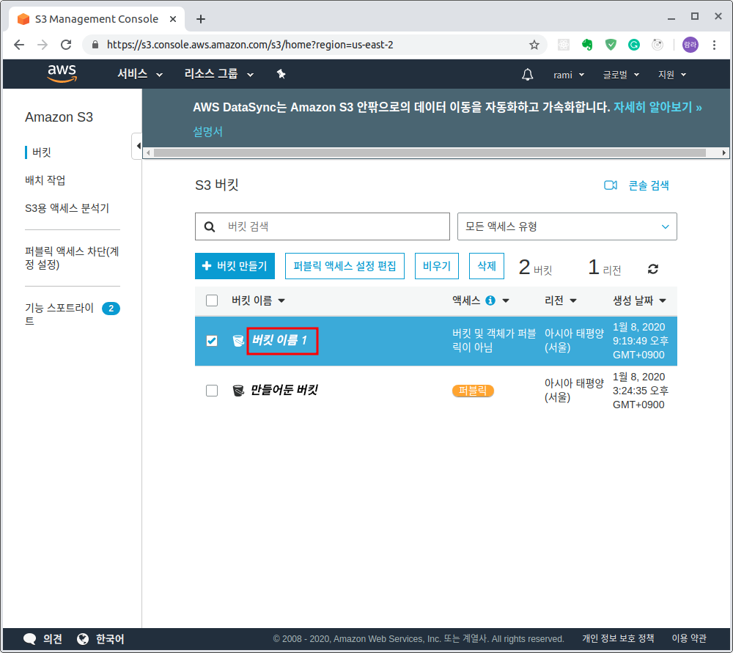Open 기능 스포트라이트 in sidebar
733x653 pixels.
coord(59,314)
